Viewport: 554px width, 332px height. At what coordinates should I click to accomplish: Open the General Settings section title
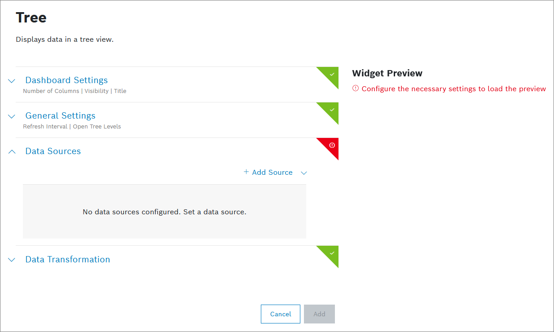tap(60, 115)
